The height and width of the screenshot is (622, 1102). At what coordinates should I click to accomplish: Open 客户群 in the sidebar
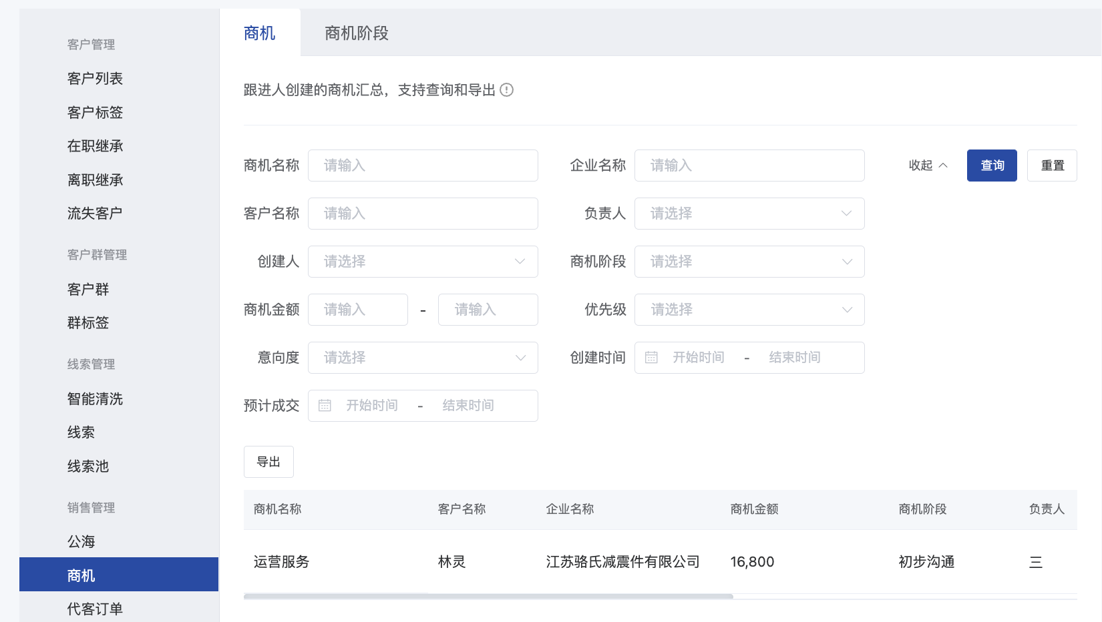point(88,290)
